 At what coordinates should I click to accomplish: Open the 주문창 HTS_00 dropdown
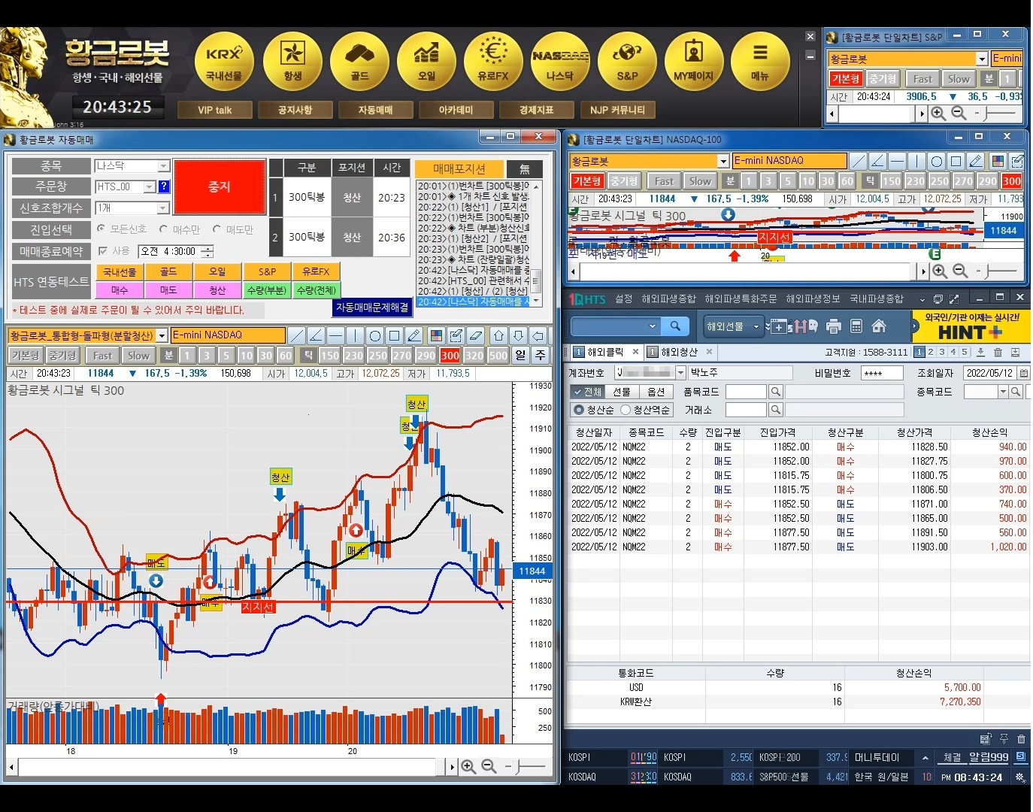149,186
